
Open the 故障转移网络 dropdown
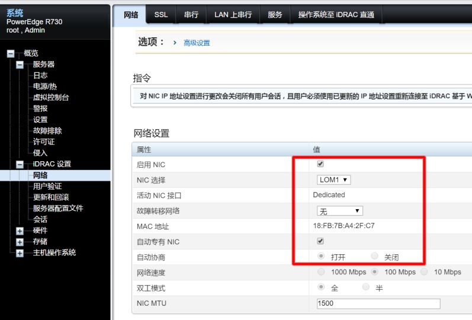339,210
